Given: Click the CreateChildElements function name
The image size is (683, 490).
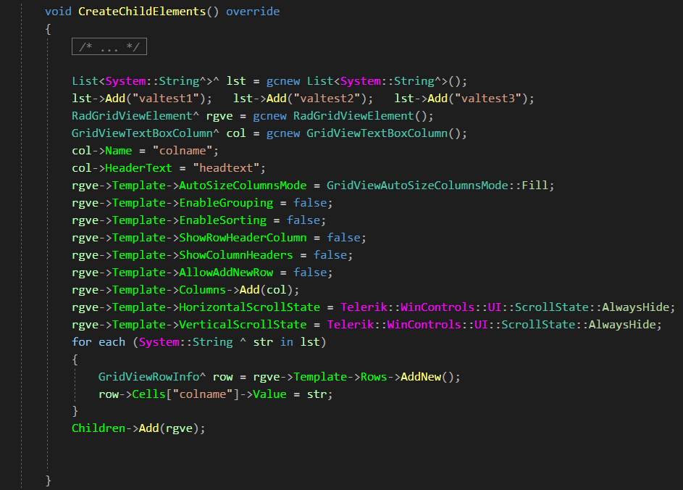Looking at the screenshot, I should pyautogui.click(x=142, y=12).
